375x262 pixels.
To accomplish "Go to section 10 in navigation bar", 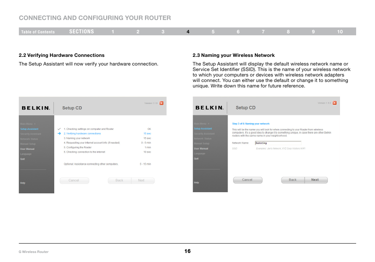I will tap(340, 32).
